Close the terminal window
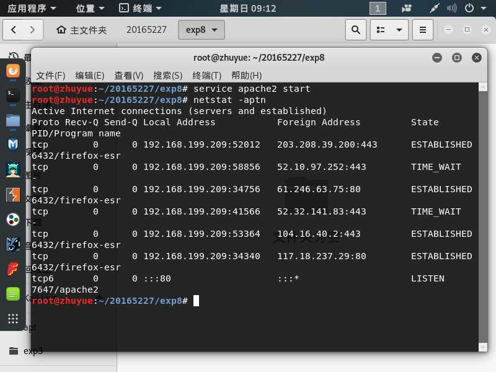The image size is (496, 372). [x=477, y=58]
